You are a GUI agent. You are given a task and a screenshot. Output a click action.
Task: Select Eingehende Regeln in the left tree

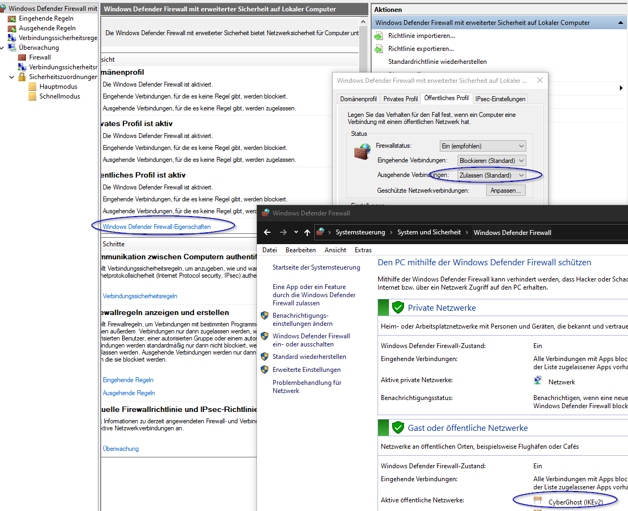point(46,18)
